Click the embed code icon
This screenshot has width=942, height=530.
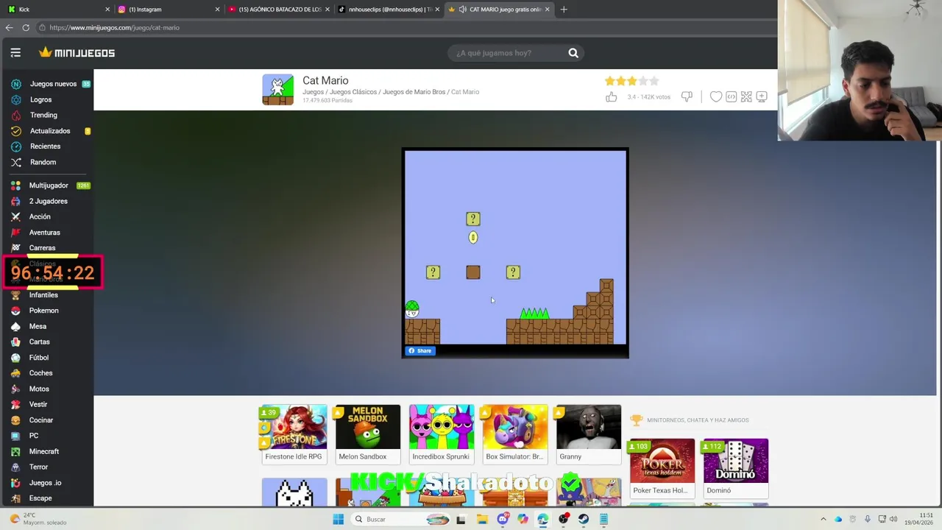pyautogui.click(x=731, y=96)
